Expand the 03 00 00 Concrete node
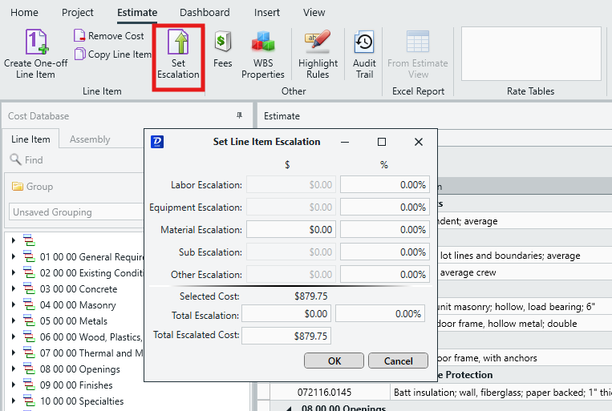 pyautogui.click(x=13, y=289)
